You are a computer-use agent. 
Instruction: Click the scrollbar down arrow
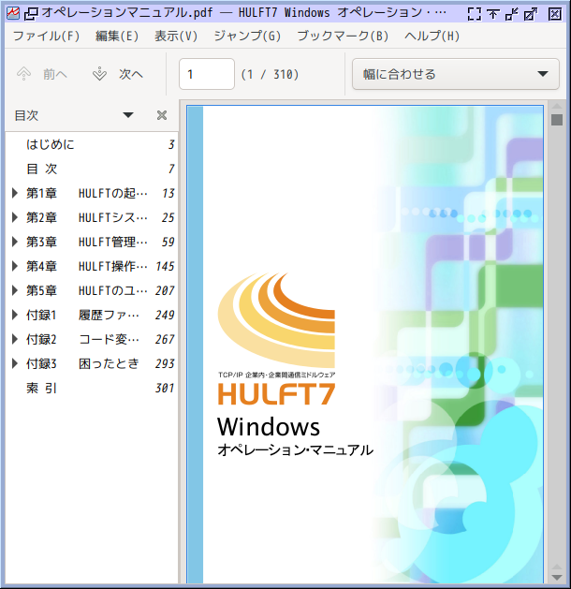tap(557, 577)
